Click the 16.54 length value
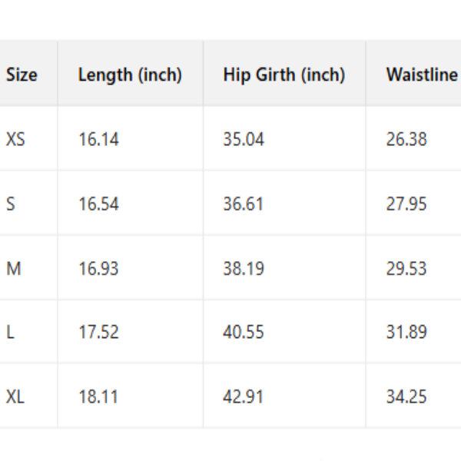The height and width of the screenshot is (461, 461). click(98, 204)
